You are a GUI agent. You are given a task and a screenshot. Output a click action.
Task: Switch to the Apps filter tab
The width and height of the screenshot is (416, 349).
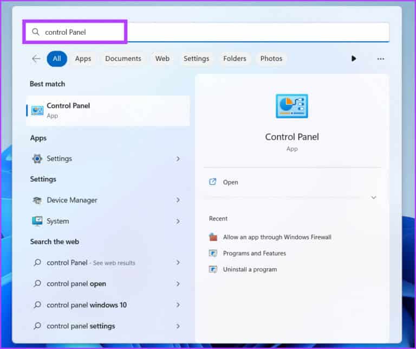[83, 59]
